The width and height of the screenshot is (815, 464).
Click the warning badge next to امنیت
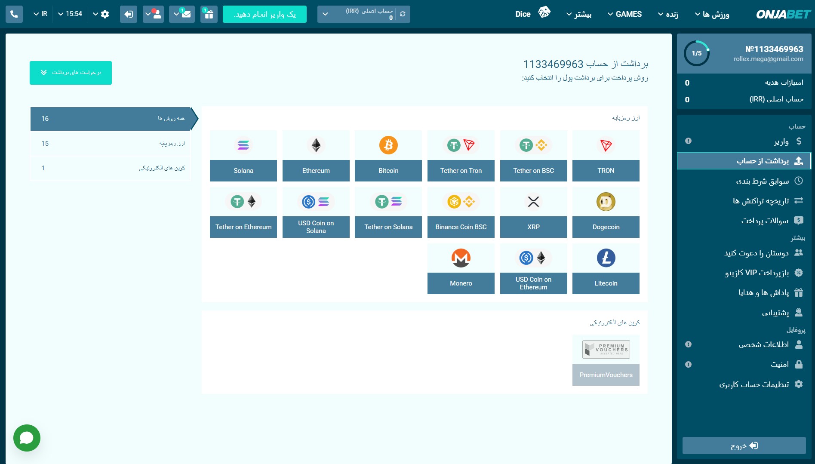point(688,365)
